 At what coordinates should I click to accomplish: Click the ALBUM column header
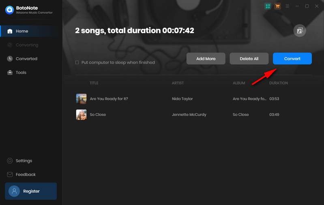pos(239,83)
